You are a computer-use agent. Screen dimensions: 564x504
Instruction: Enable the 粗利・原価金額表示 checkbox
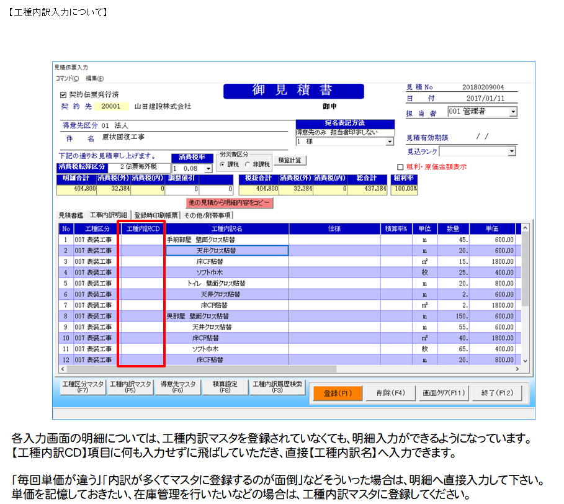[x=400, y=167]
